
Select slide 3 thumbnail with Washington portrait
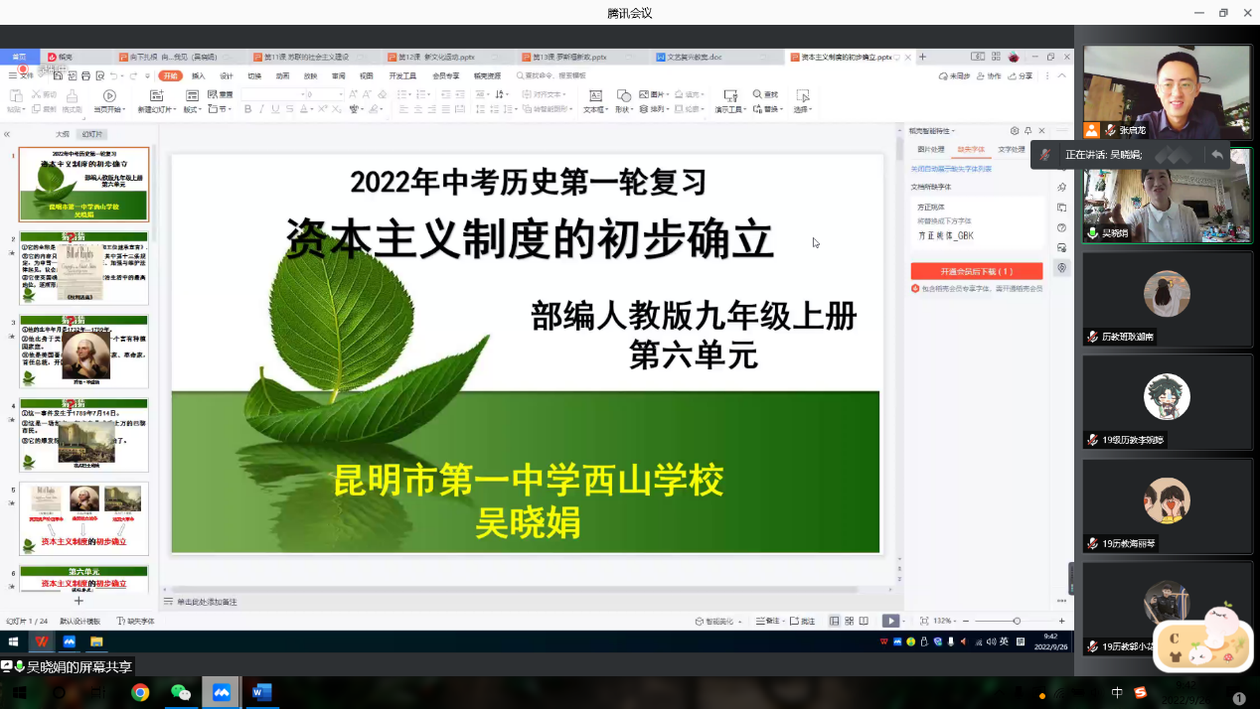(84, 353)
